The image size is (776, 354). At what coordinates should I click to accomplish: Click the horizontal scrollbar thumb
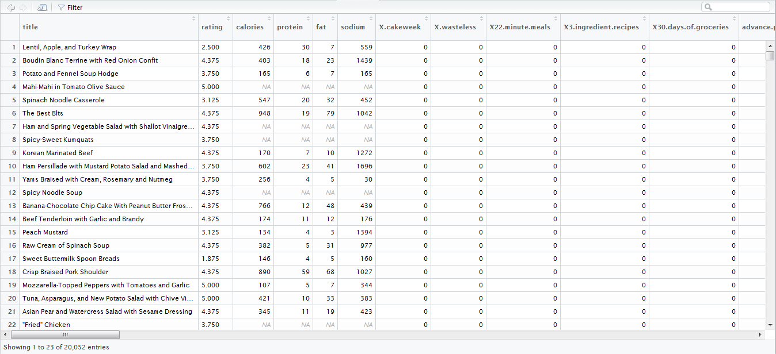click(x=64, y=334)
